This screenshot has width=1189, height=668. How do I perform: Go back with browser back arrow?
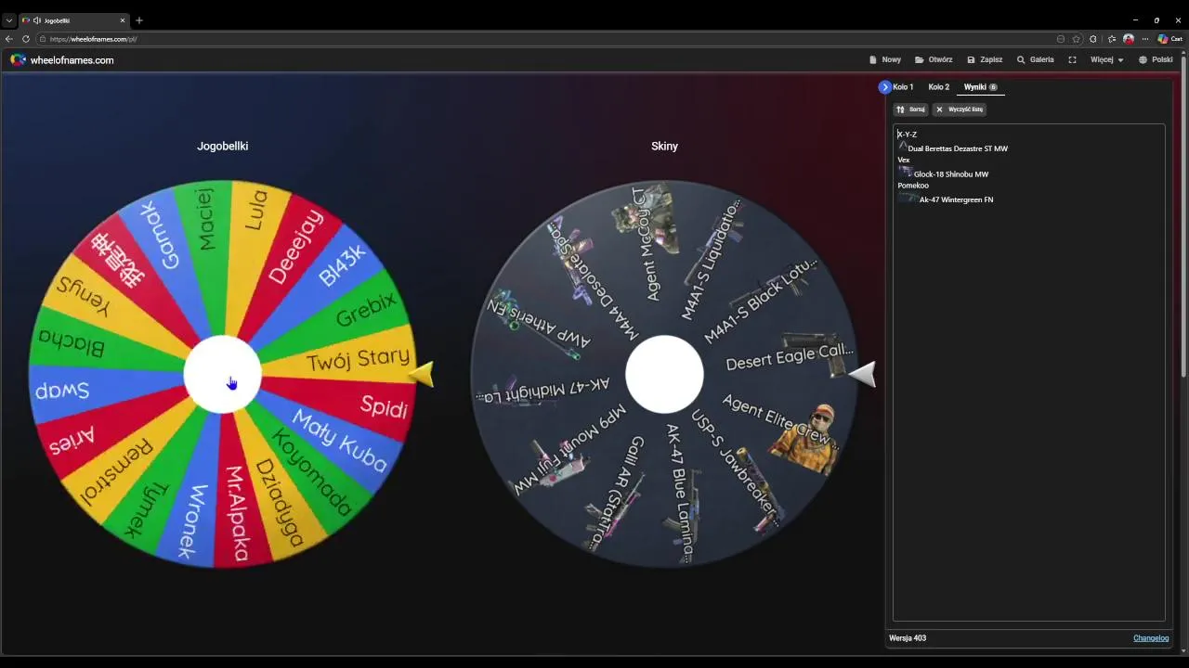[9, 39]
